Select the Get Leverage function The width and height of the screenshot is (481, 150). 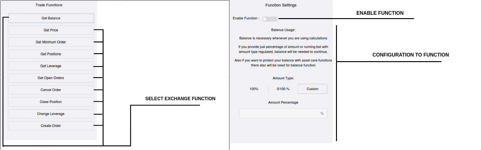tap(51, 66)
